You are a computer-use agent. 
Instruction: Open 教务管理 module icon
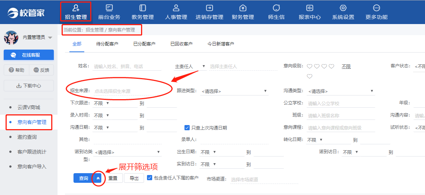(143, 7)
